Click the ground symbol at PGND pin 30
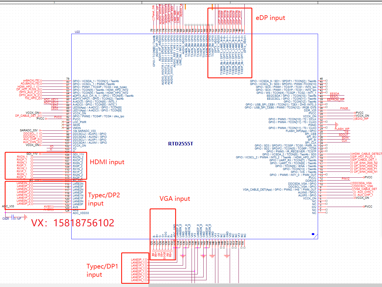 click(337, 125)
